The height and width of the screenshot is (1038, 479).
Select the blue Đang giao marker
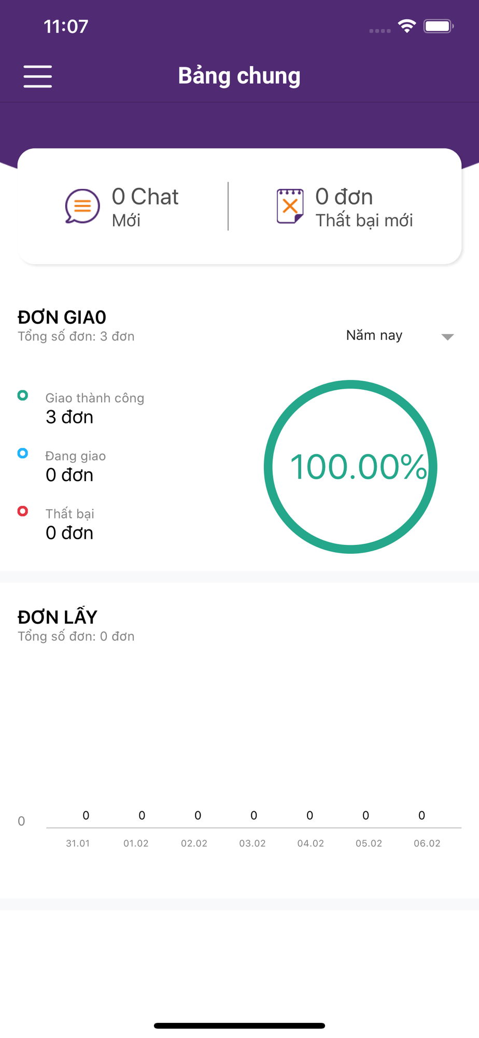[23, 453]
